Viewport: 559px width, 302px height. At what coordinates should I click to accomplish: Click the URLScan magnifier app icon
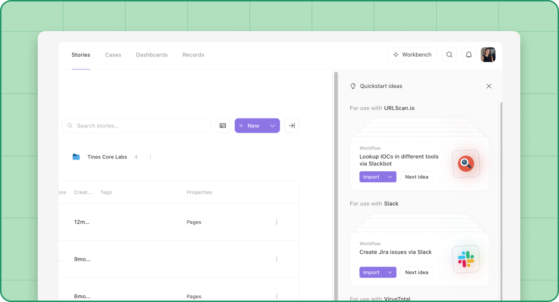click(x=466, y=163)
